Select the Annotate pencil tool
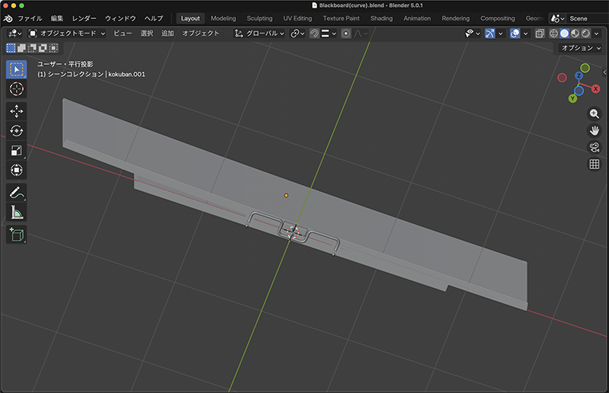 tap(16, 192)
